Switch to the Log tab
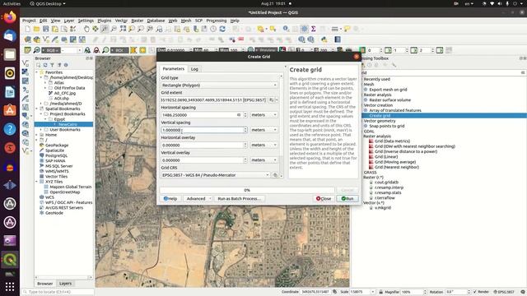 [194, 69]
